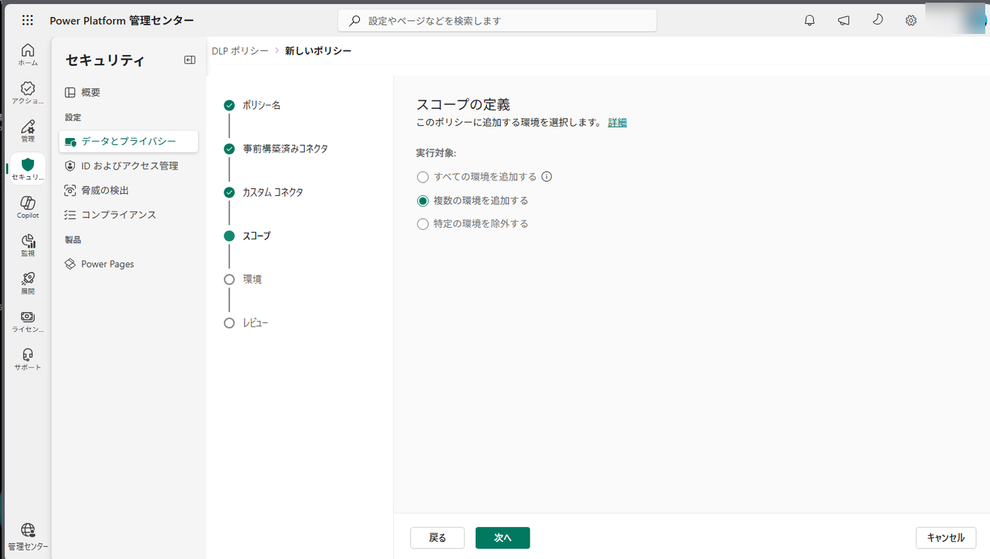The width and height of the screenshot is (990, 559).
Task: Open 展開 rocket in left rail
Action: coord(28,284)
